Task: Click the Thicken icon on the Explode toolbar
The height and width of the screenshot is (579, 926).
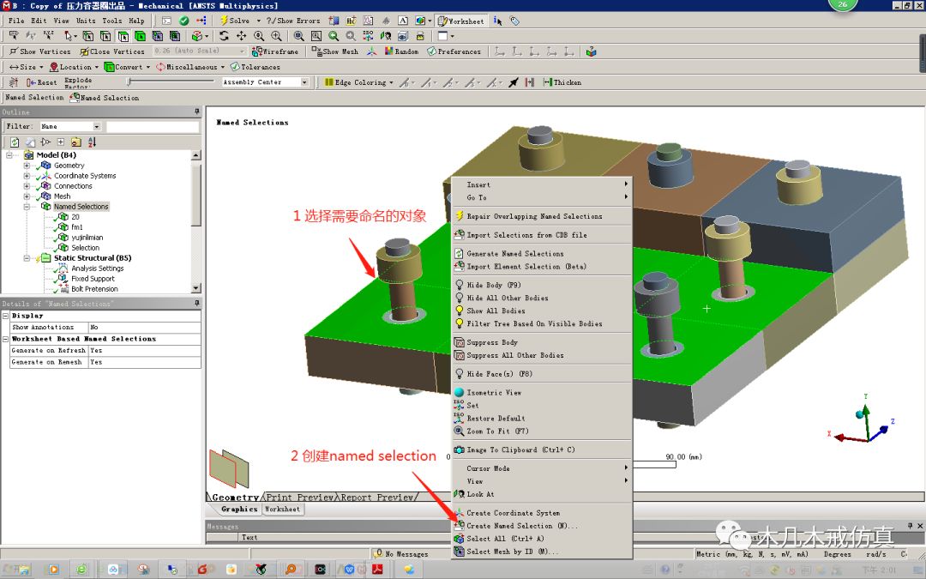Action: tap(562, 81)
